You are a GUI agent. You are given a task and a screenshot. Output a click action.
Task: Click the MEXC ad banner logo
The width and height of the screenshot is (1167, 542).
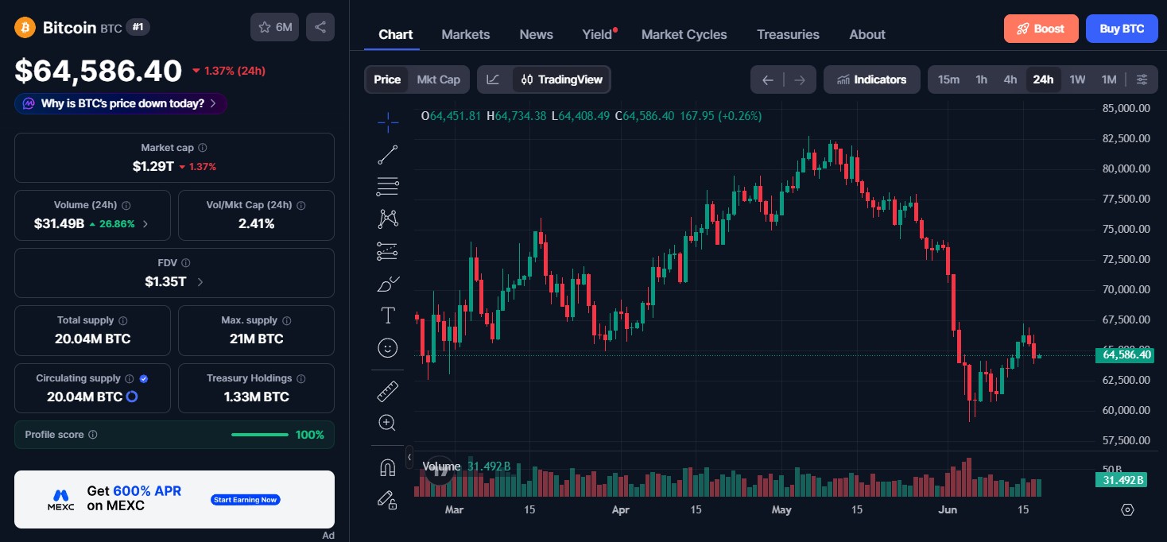[x=60, y=500]
